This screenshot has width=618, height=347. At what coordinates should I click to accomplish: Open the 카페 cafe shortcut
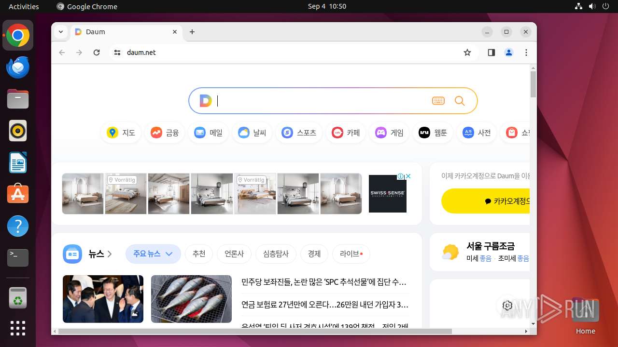(x=346, y=133)
